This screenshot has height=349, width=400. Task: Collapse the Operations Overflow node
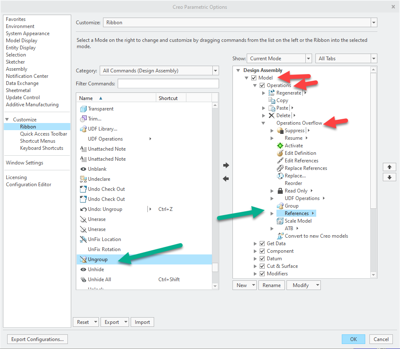pyautogui.click(x=263, y=123)
